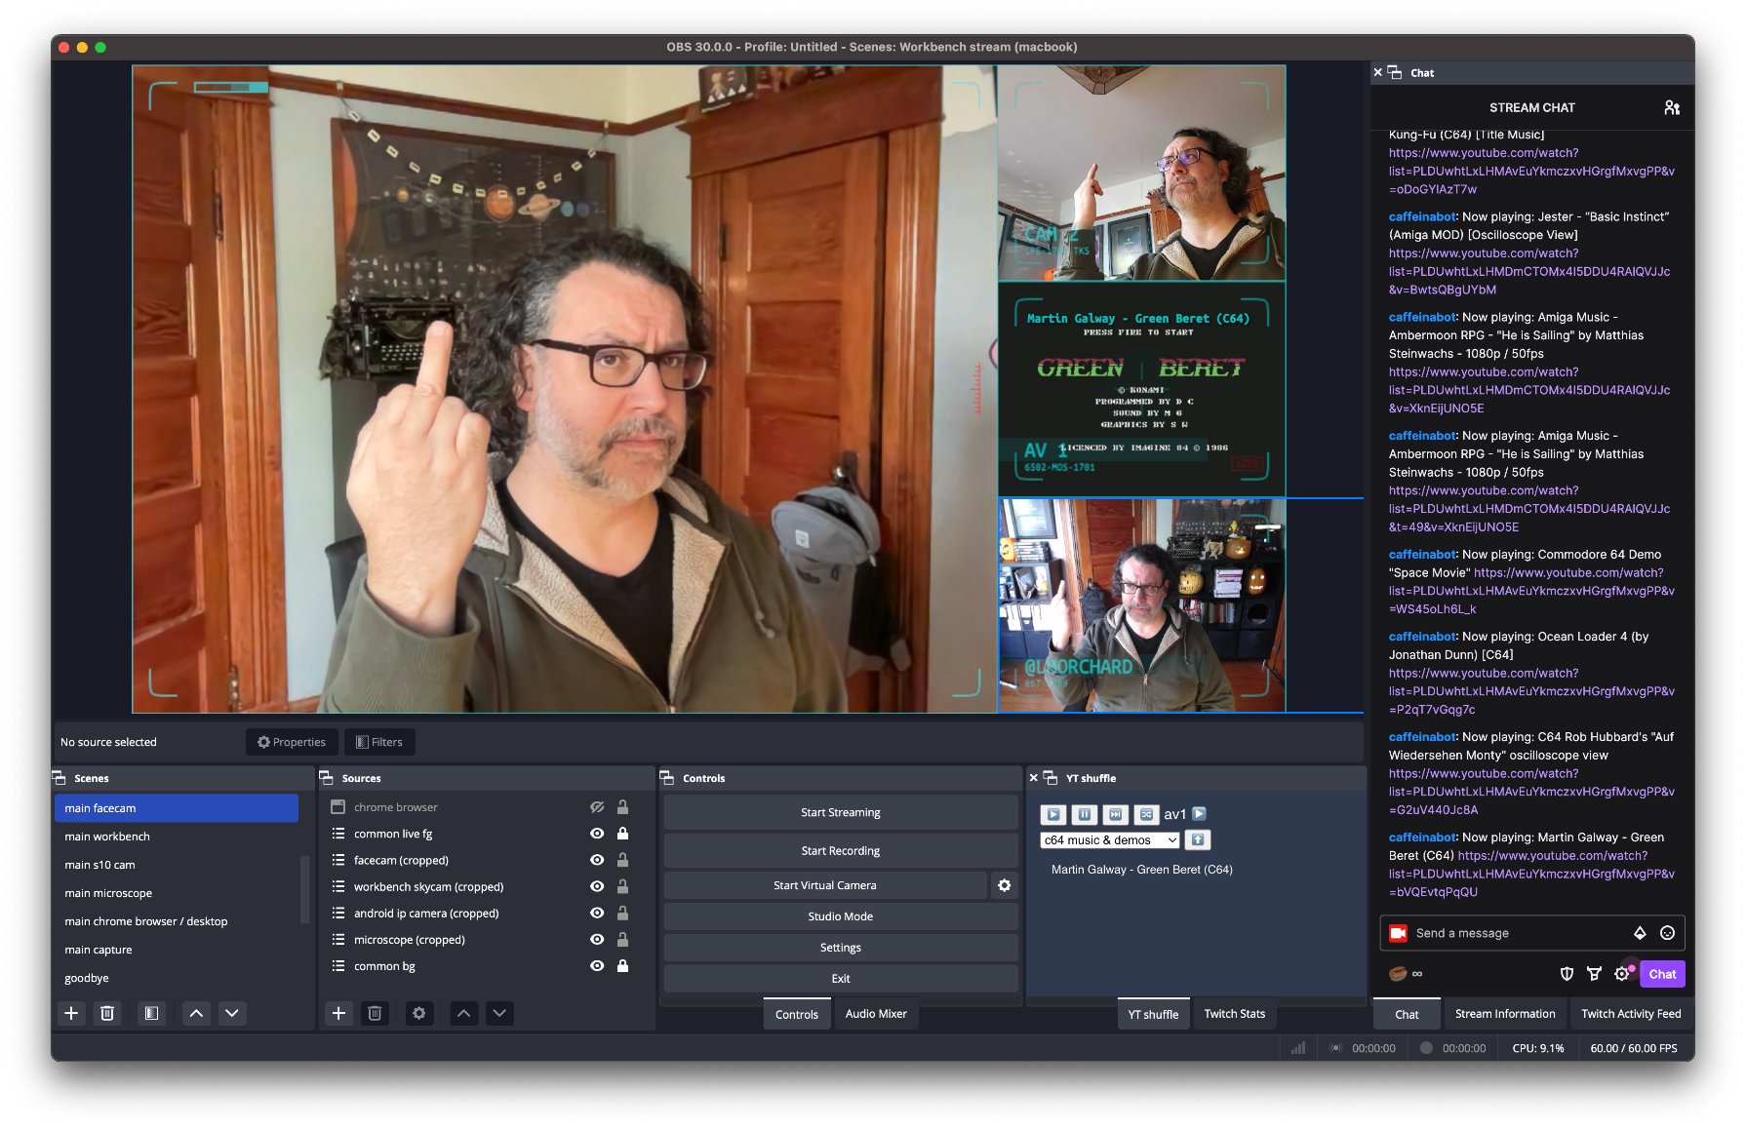Image resolution: width=1746 pixels, height=1129 pixels.
Task: Click Start Streaming button
Action: pyautogui.click(x=840, y=812)
